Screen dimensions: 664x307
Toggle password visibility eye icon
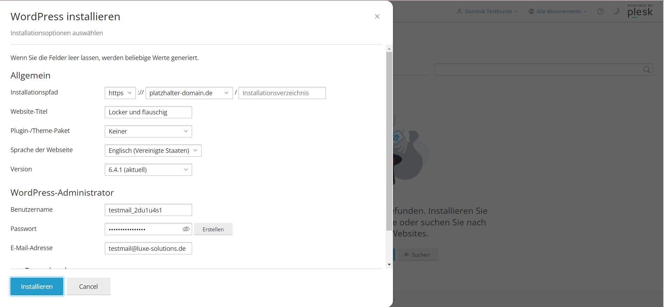point(186,229)
